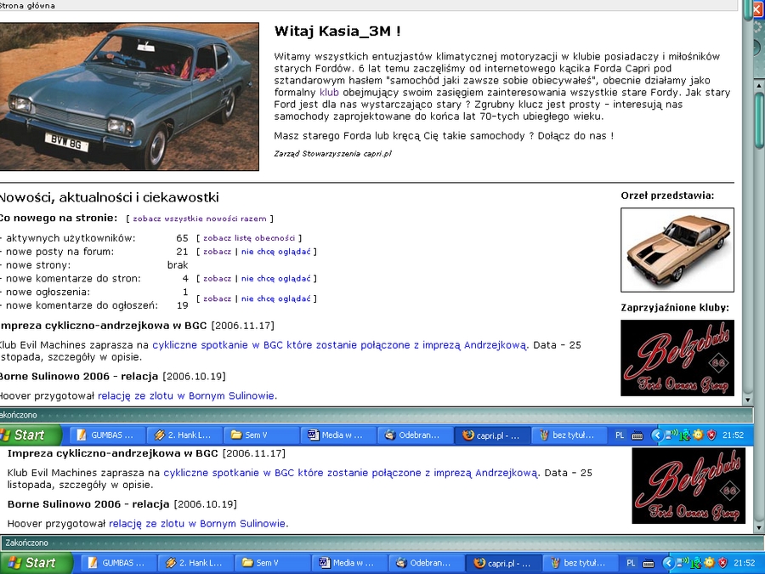
Task: Click the 21:52 clock in the bottom taskbar
Action: 744,563
